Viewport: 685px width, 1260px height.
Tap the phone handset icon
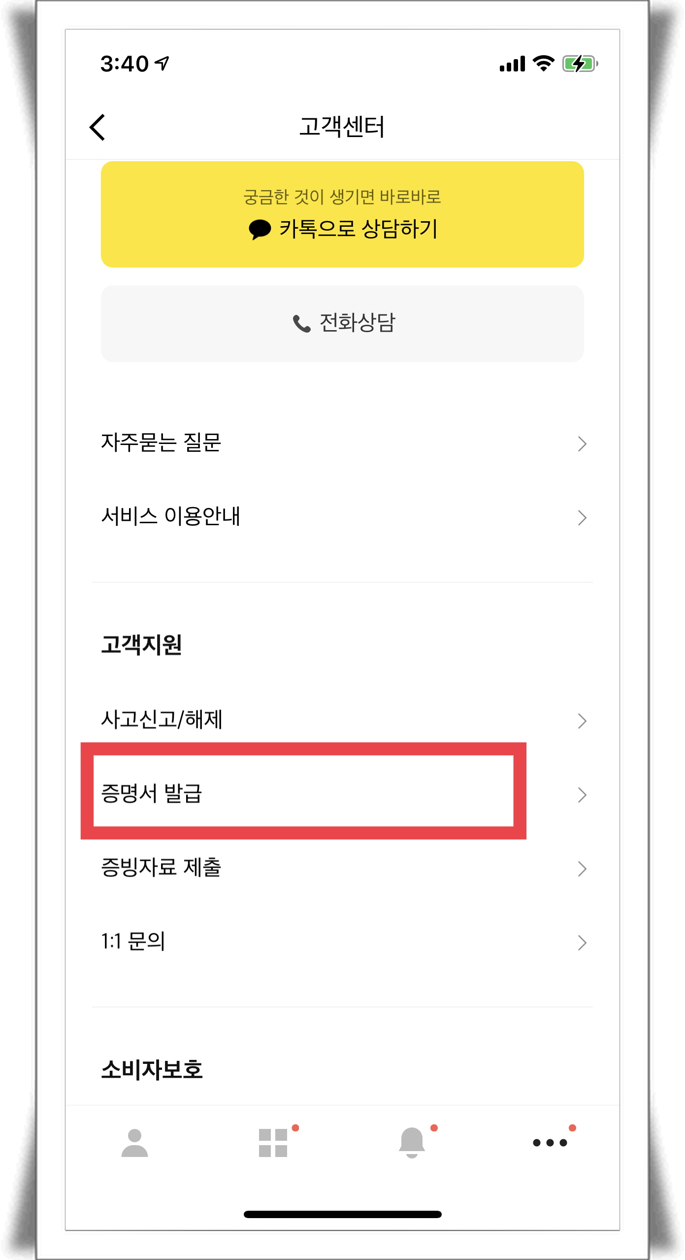click(302, 324)
